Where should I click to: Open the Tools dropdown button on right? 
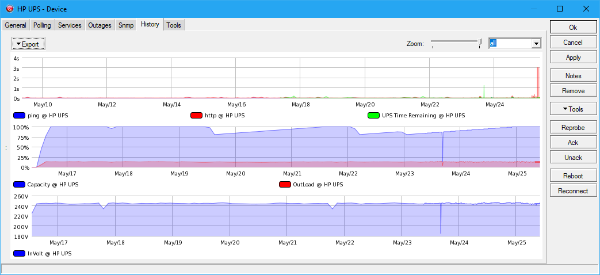click(573, 109)
